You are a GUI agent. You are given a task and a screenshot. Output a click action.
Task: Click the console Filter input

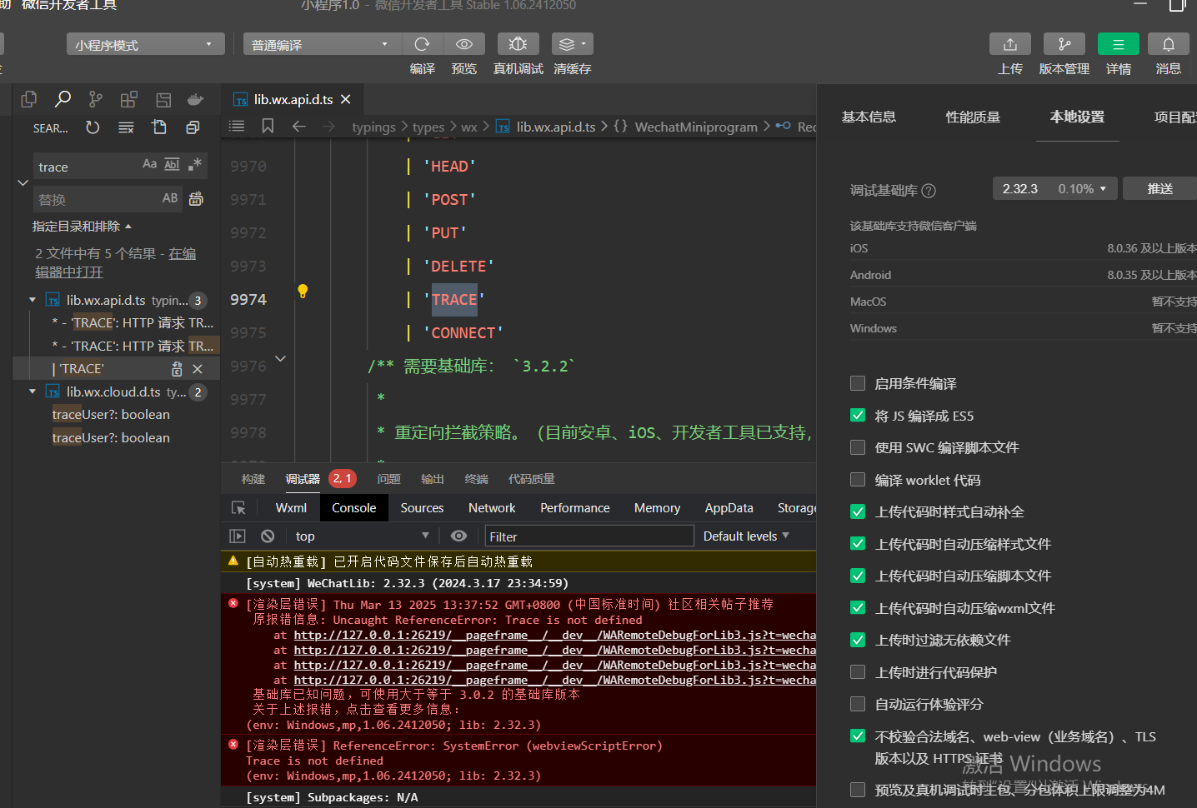[x=589, y=536]
